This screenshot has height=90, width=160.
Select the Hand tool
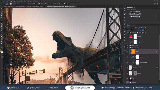(2, 43)
